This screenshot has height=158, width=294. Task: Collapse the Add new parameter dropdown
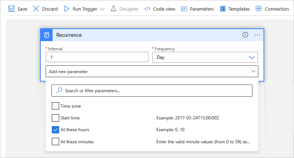coord(253,71)
